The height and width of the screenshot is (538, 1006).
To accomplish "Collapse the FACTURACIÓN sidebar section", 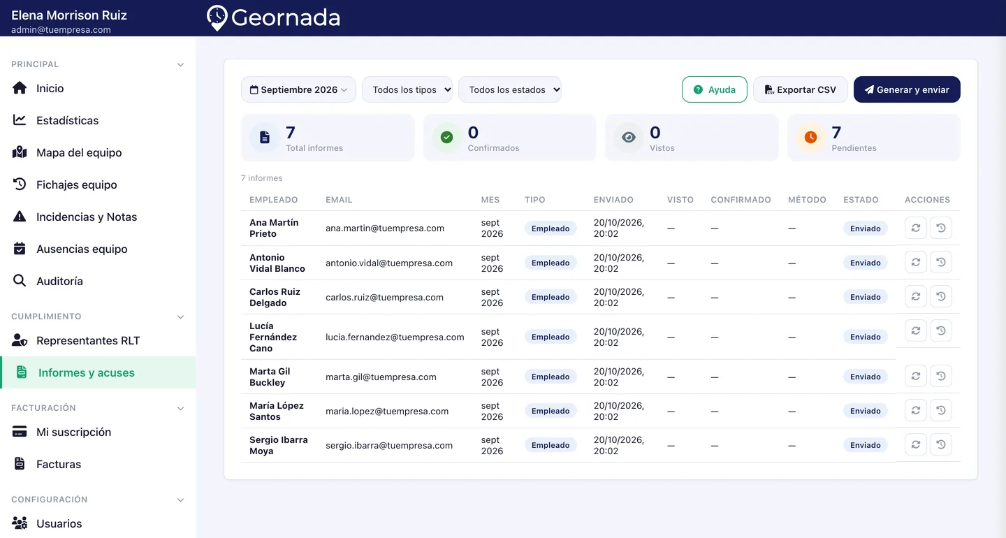I will (180, 409).
